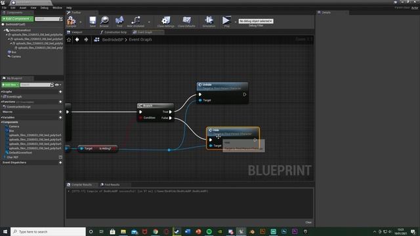420x236 pixels.
Task: Compile the blueprint with Compile button
Action: click(72, 22)
